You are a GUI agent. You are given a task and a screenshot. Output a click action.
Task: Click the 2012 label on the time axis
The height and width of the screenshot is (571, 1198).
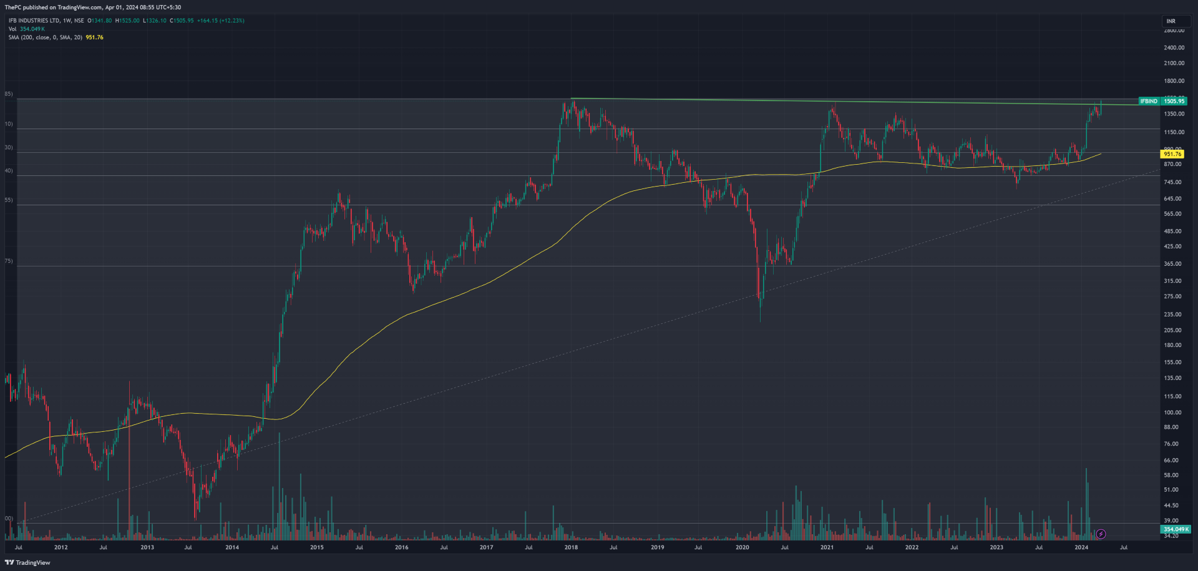(x=61, y=547)
